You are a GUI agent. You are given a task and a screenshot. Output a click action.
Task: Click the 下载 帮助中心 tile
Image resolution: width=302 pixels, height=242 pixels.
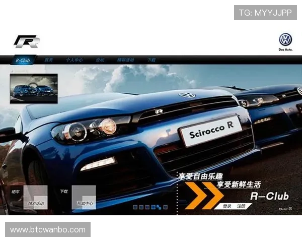click(x=84, y=198)
